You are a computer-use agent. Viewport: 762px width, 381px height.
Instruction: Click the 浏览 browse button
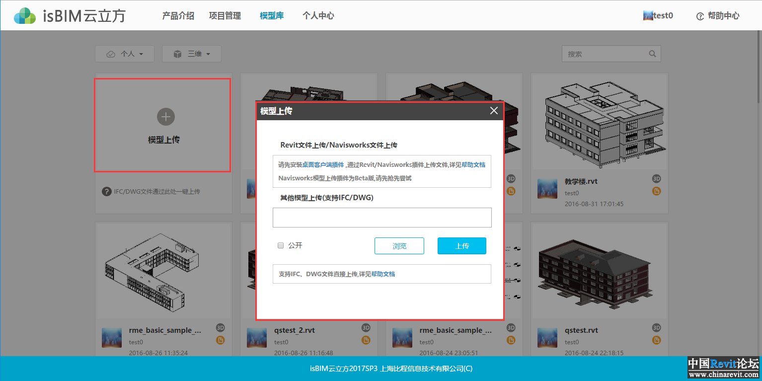[x=399, y=246]
